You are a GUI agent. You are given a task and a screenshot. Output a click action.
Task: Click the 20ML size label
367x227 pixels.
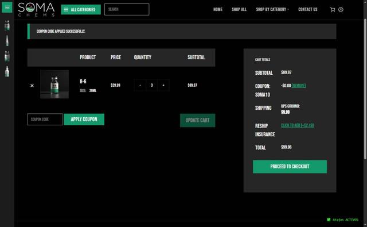pyautogui.click(x=93, y=91)
